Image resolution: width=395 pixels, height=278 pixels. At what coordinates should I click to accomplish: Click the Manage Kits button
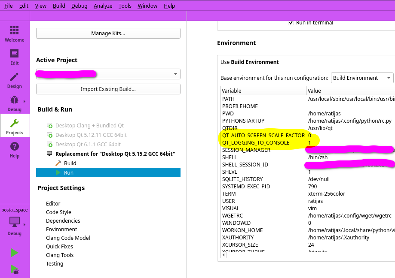point(108,33)
